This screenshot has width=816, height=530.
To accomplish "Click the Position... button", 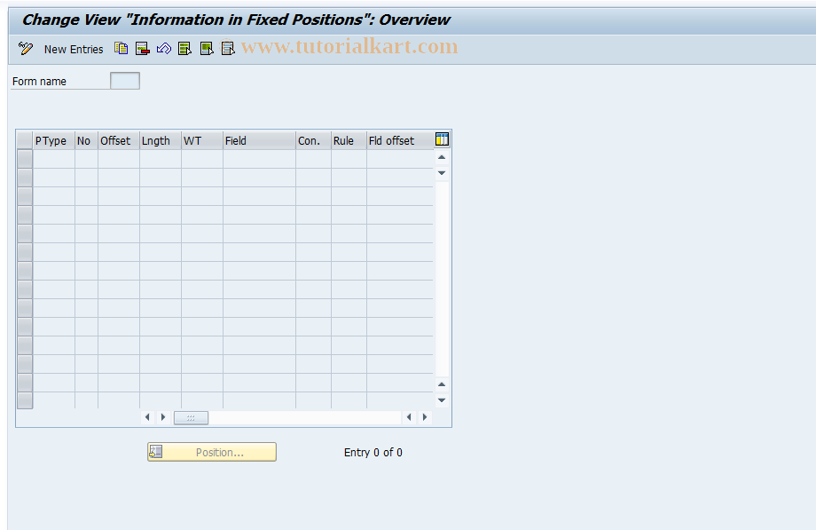I will 212,452.
